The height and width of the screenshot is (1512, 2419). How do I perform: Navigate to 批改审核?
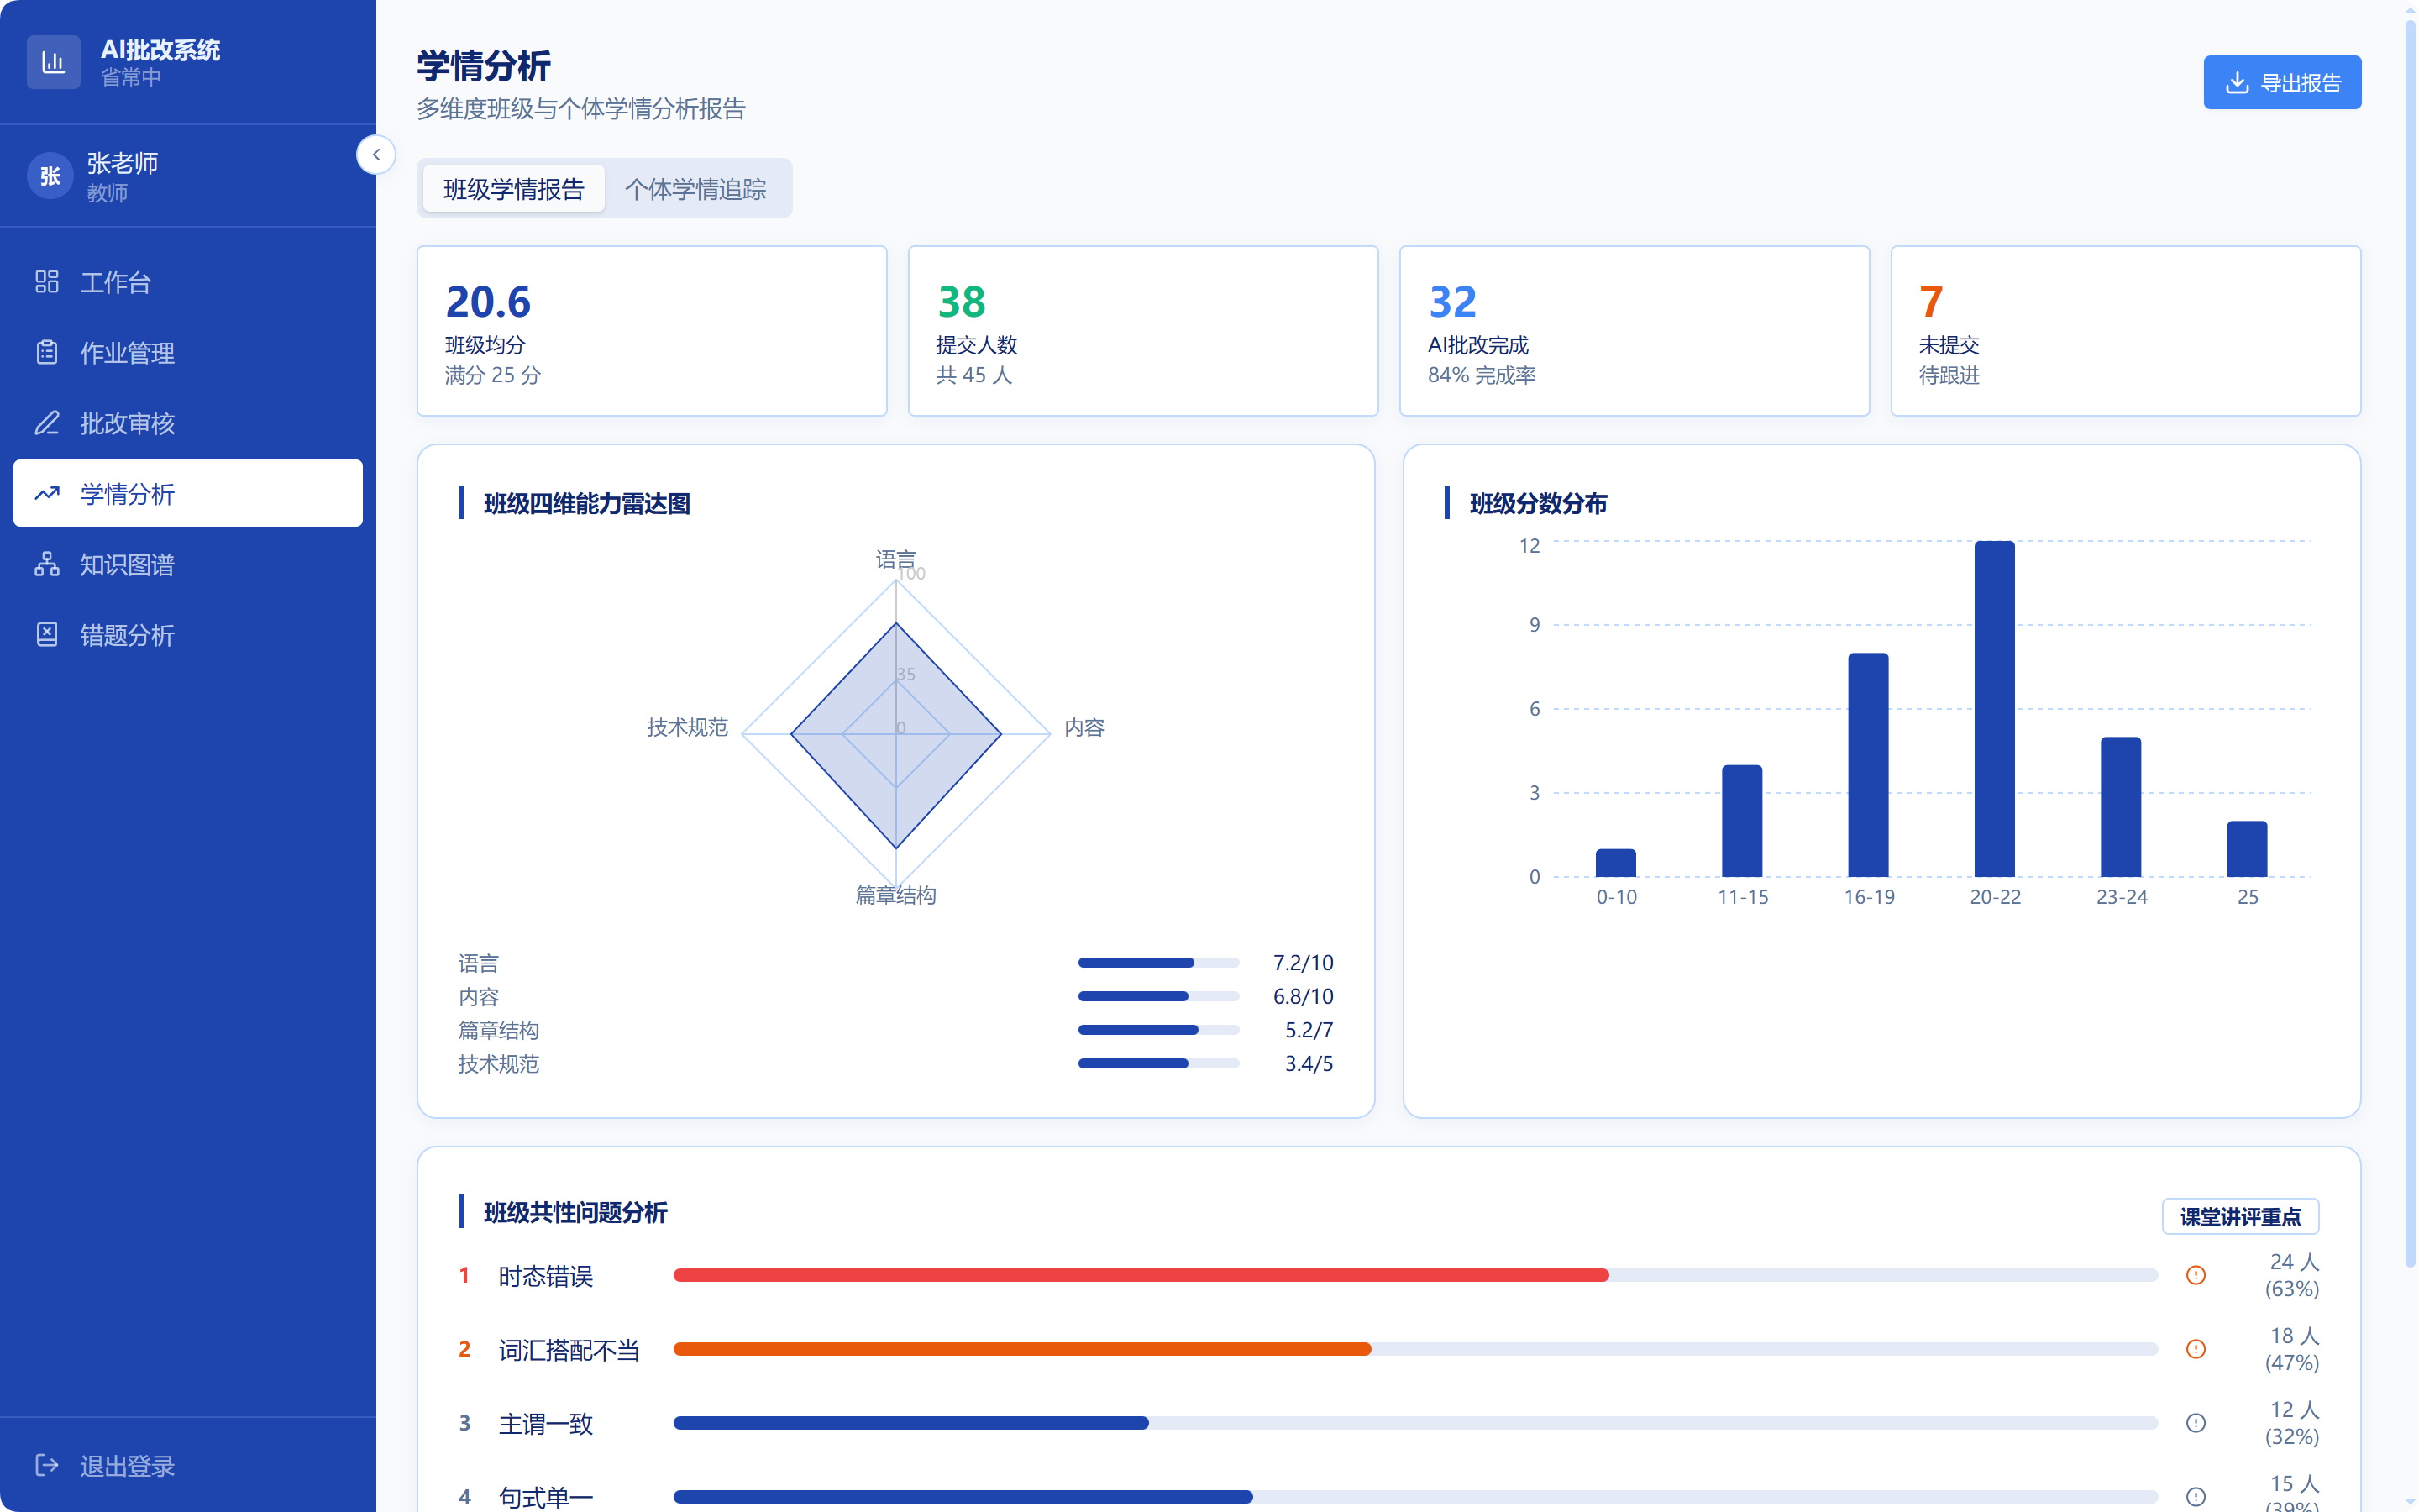188,423
